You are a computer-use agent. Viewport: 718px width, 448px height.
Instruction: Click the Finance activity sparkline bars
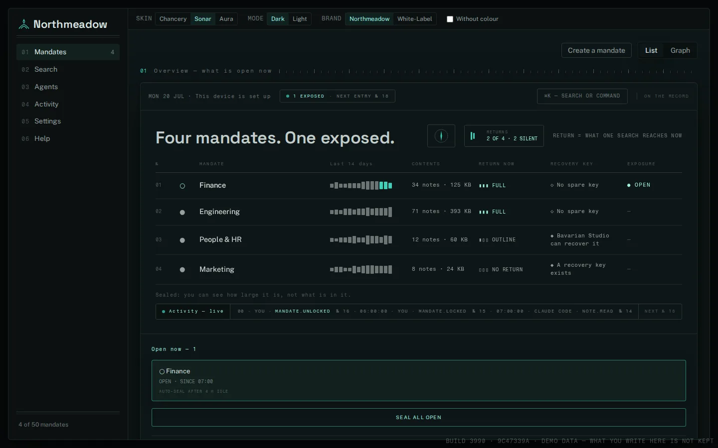tap(361, 185)
